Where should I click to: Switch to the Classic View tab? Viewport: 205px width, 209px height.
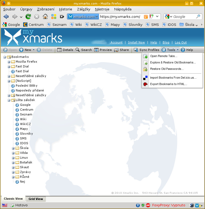pyautogui.click(x=13, y=199)
